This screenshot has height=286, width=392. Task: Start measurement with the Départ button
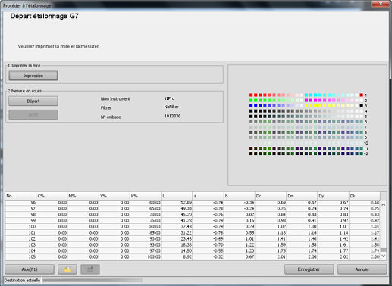click(x=33, y=101)
